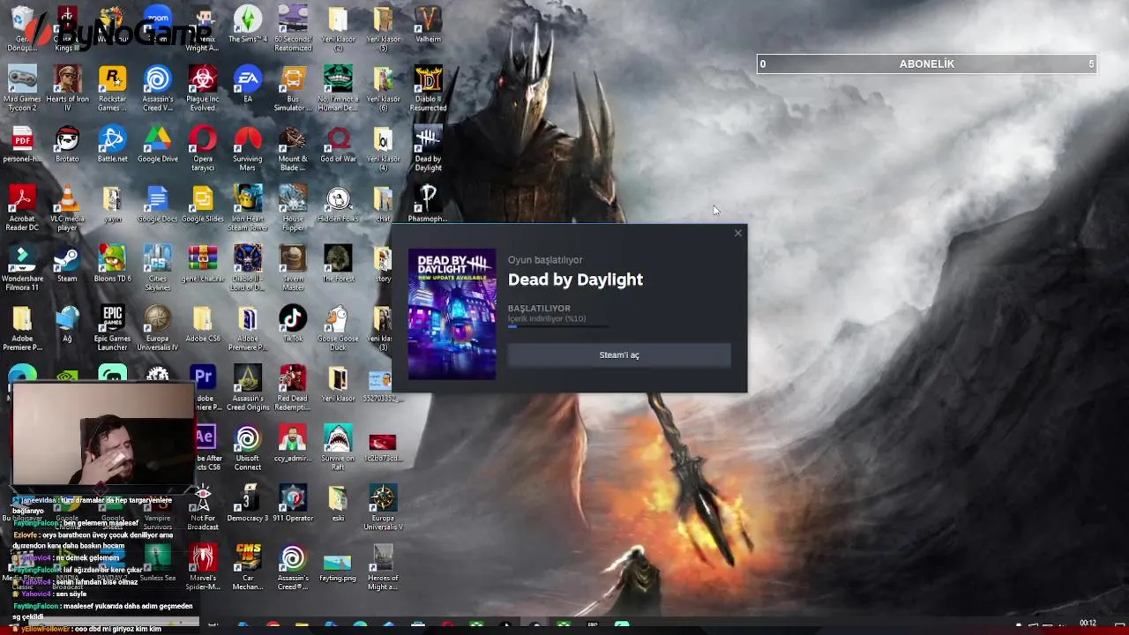Select the Surviving Mars desktop icon
Viewport: 1129px width, 635px height.
point(248,149)
